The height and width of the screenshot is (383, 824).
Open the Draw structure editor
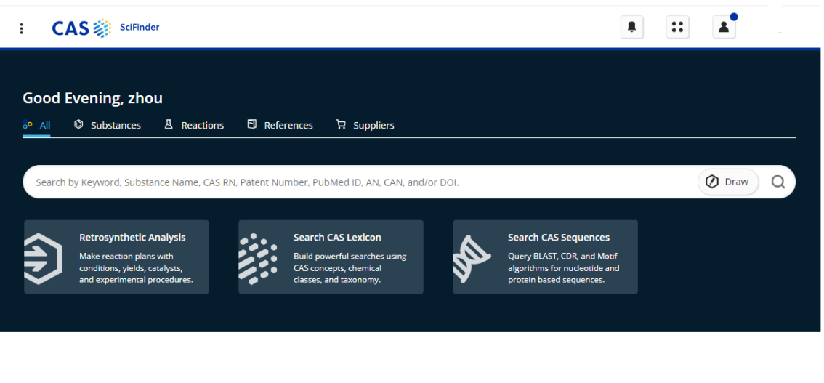[728, 182]
